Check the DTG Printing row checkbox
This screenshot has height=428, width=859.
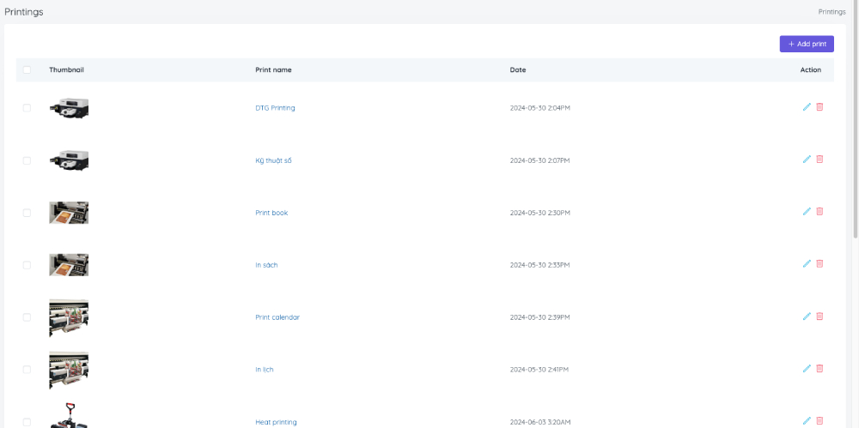(x=27, y=108)
